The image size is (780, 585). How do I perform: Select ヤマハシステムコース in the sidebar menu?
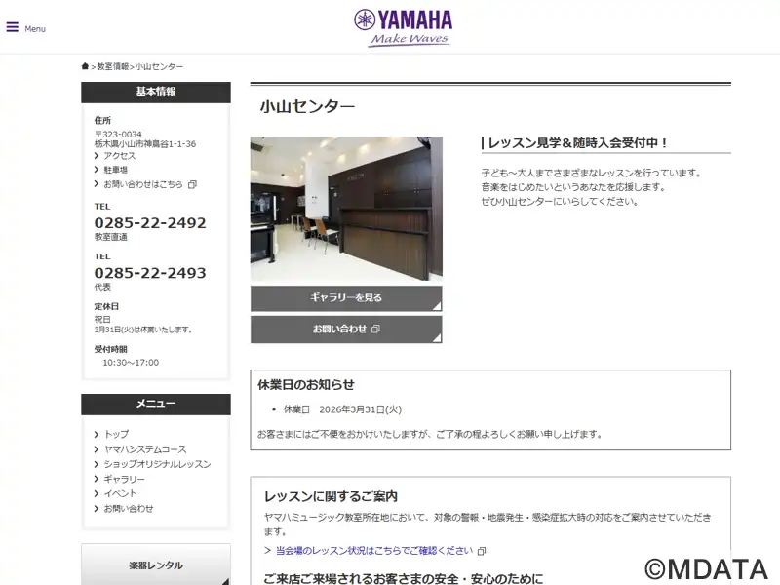tap(144, 449)
